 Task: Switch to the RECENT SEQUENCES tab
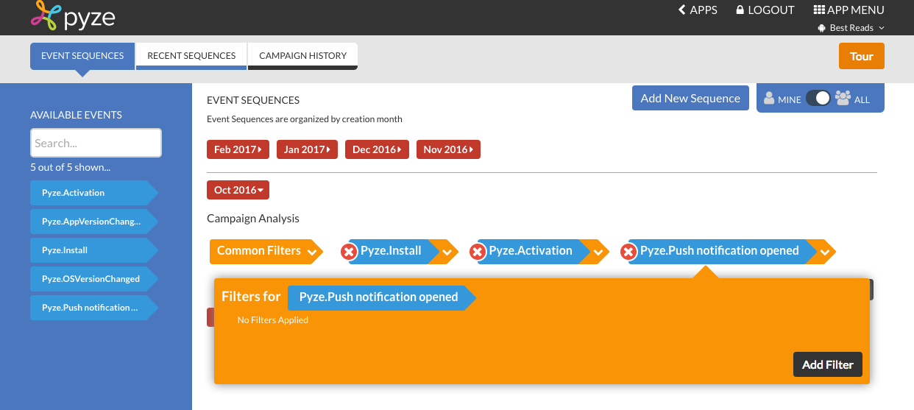[191, 56]
